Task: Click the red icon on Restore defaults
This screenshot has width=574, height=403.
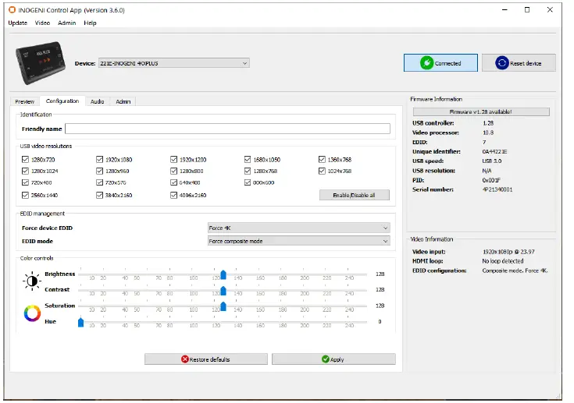Action: pyautogui.click(x=185, y=359)
